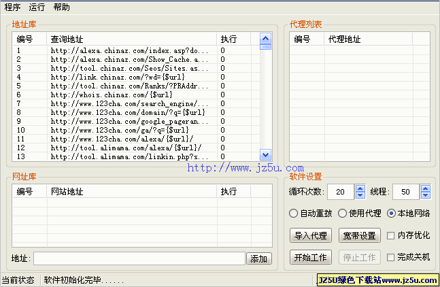Select row www.123cha.com/google_pageran...
The width and height of the screenshot is (440, 287).
(x=136, y=121)
